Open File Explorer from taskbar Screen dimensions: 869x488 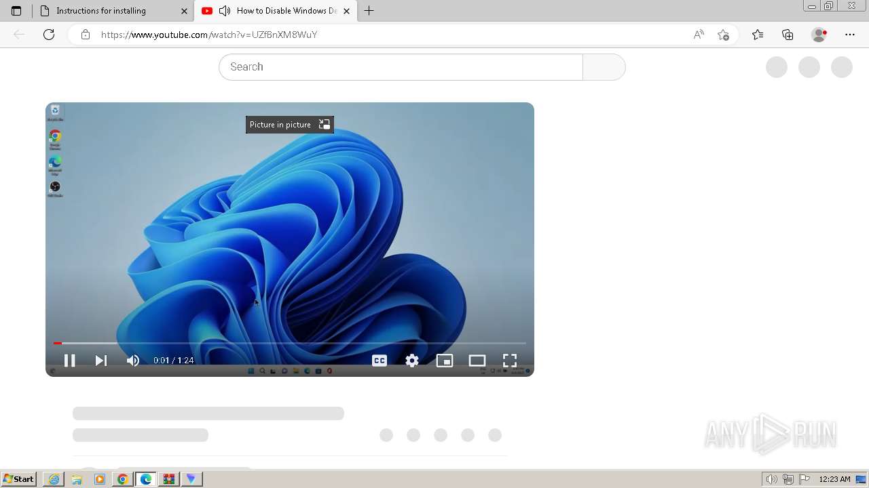(x=77, y=479)
